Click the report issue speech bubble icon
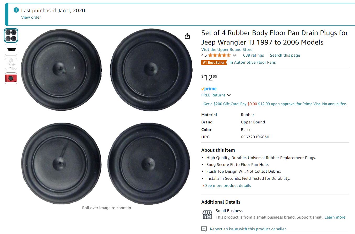 click(x=204, y=229)
